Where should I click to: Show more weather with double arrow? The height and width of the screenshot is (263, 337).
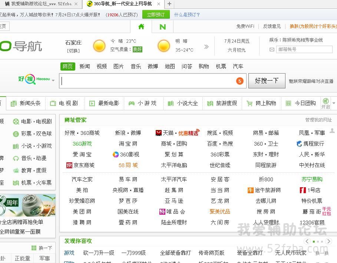[x=207, y=47]
